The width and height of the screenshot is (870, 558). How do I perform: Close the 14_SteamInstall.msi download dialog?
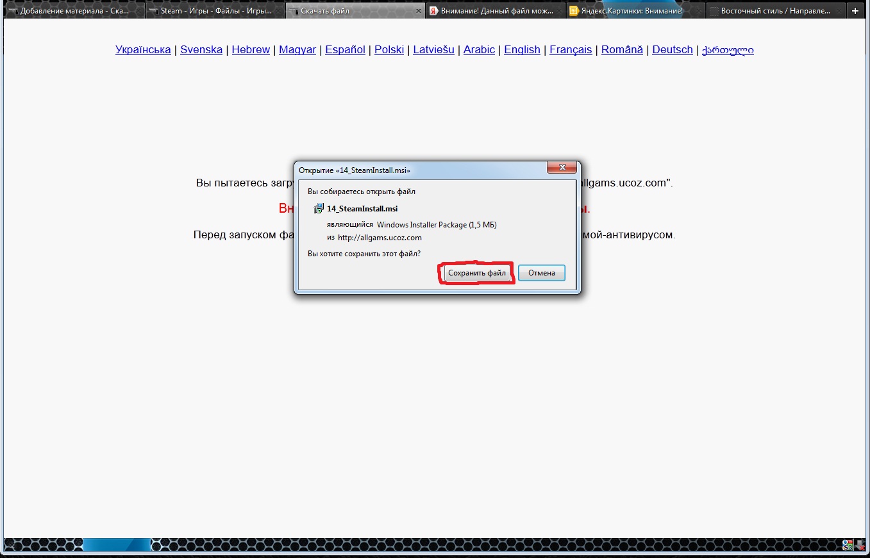(562, 168)
